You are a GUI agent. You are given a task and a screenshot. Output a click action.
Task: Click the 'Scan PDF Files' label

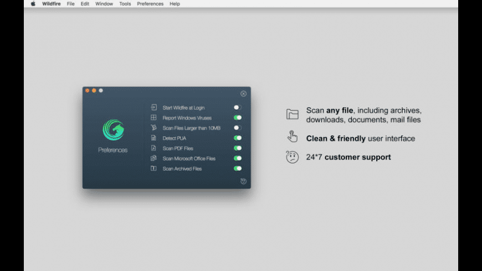click(x=178, y=148)
